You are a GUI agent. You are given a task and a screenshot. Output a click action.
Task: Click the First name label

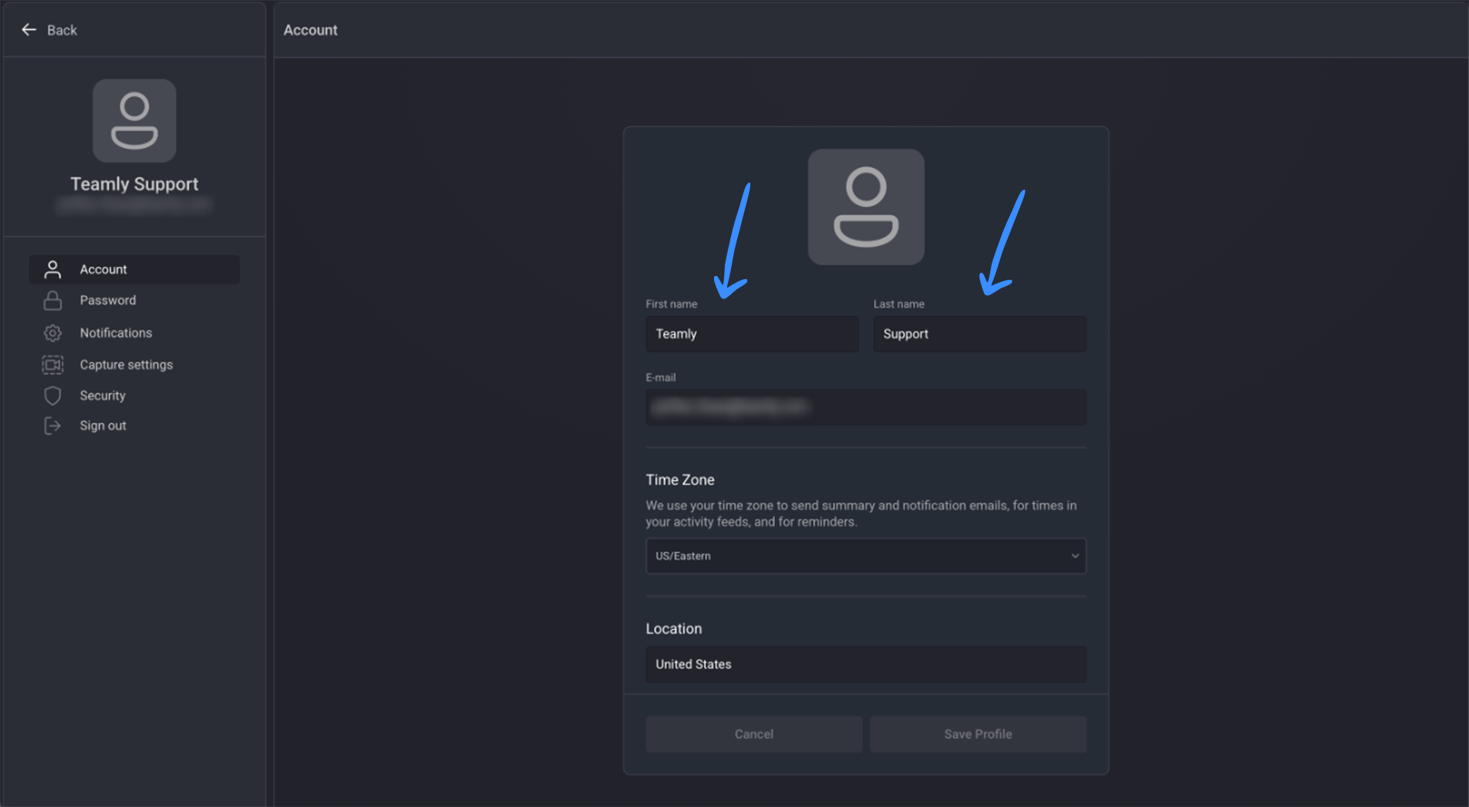tap(671, 304)
